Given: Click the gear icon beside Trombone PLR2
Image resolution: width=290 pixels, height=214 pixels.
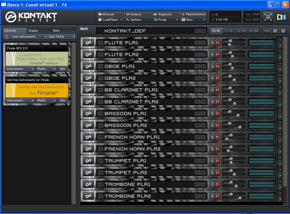Looking at the screenshot, I should pyautogui.click(x=88, y=196).
